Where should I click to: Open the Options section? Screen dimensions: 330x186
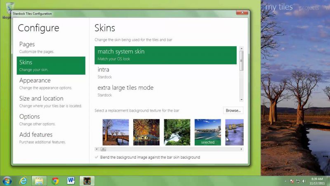click(x=51, y=120)
